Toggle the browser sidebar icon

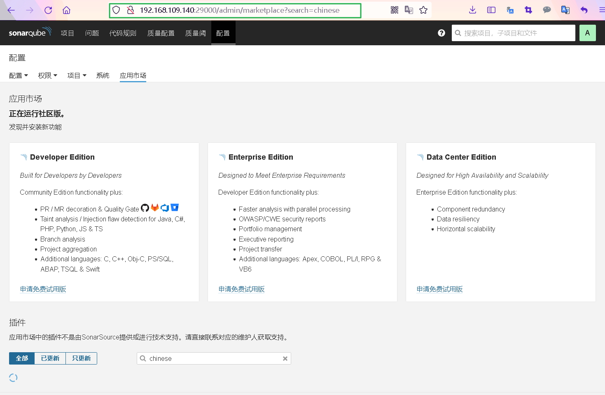click(491, 10)
